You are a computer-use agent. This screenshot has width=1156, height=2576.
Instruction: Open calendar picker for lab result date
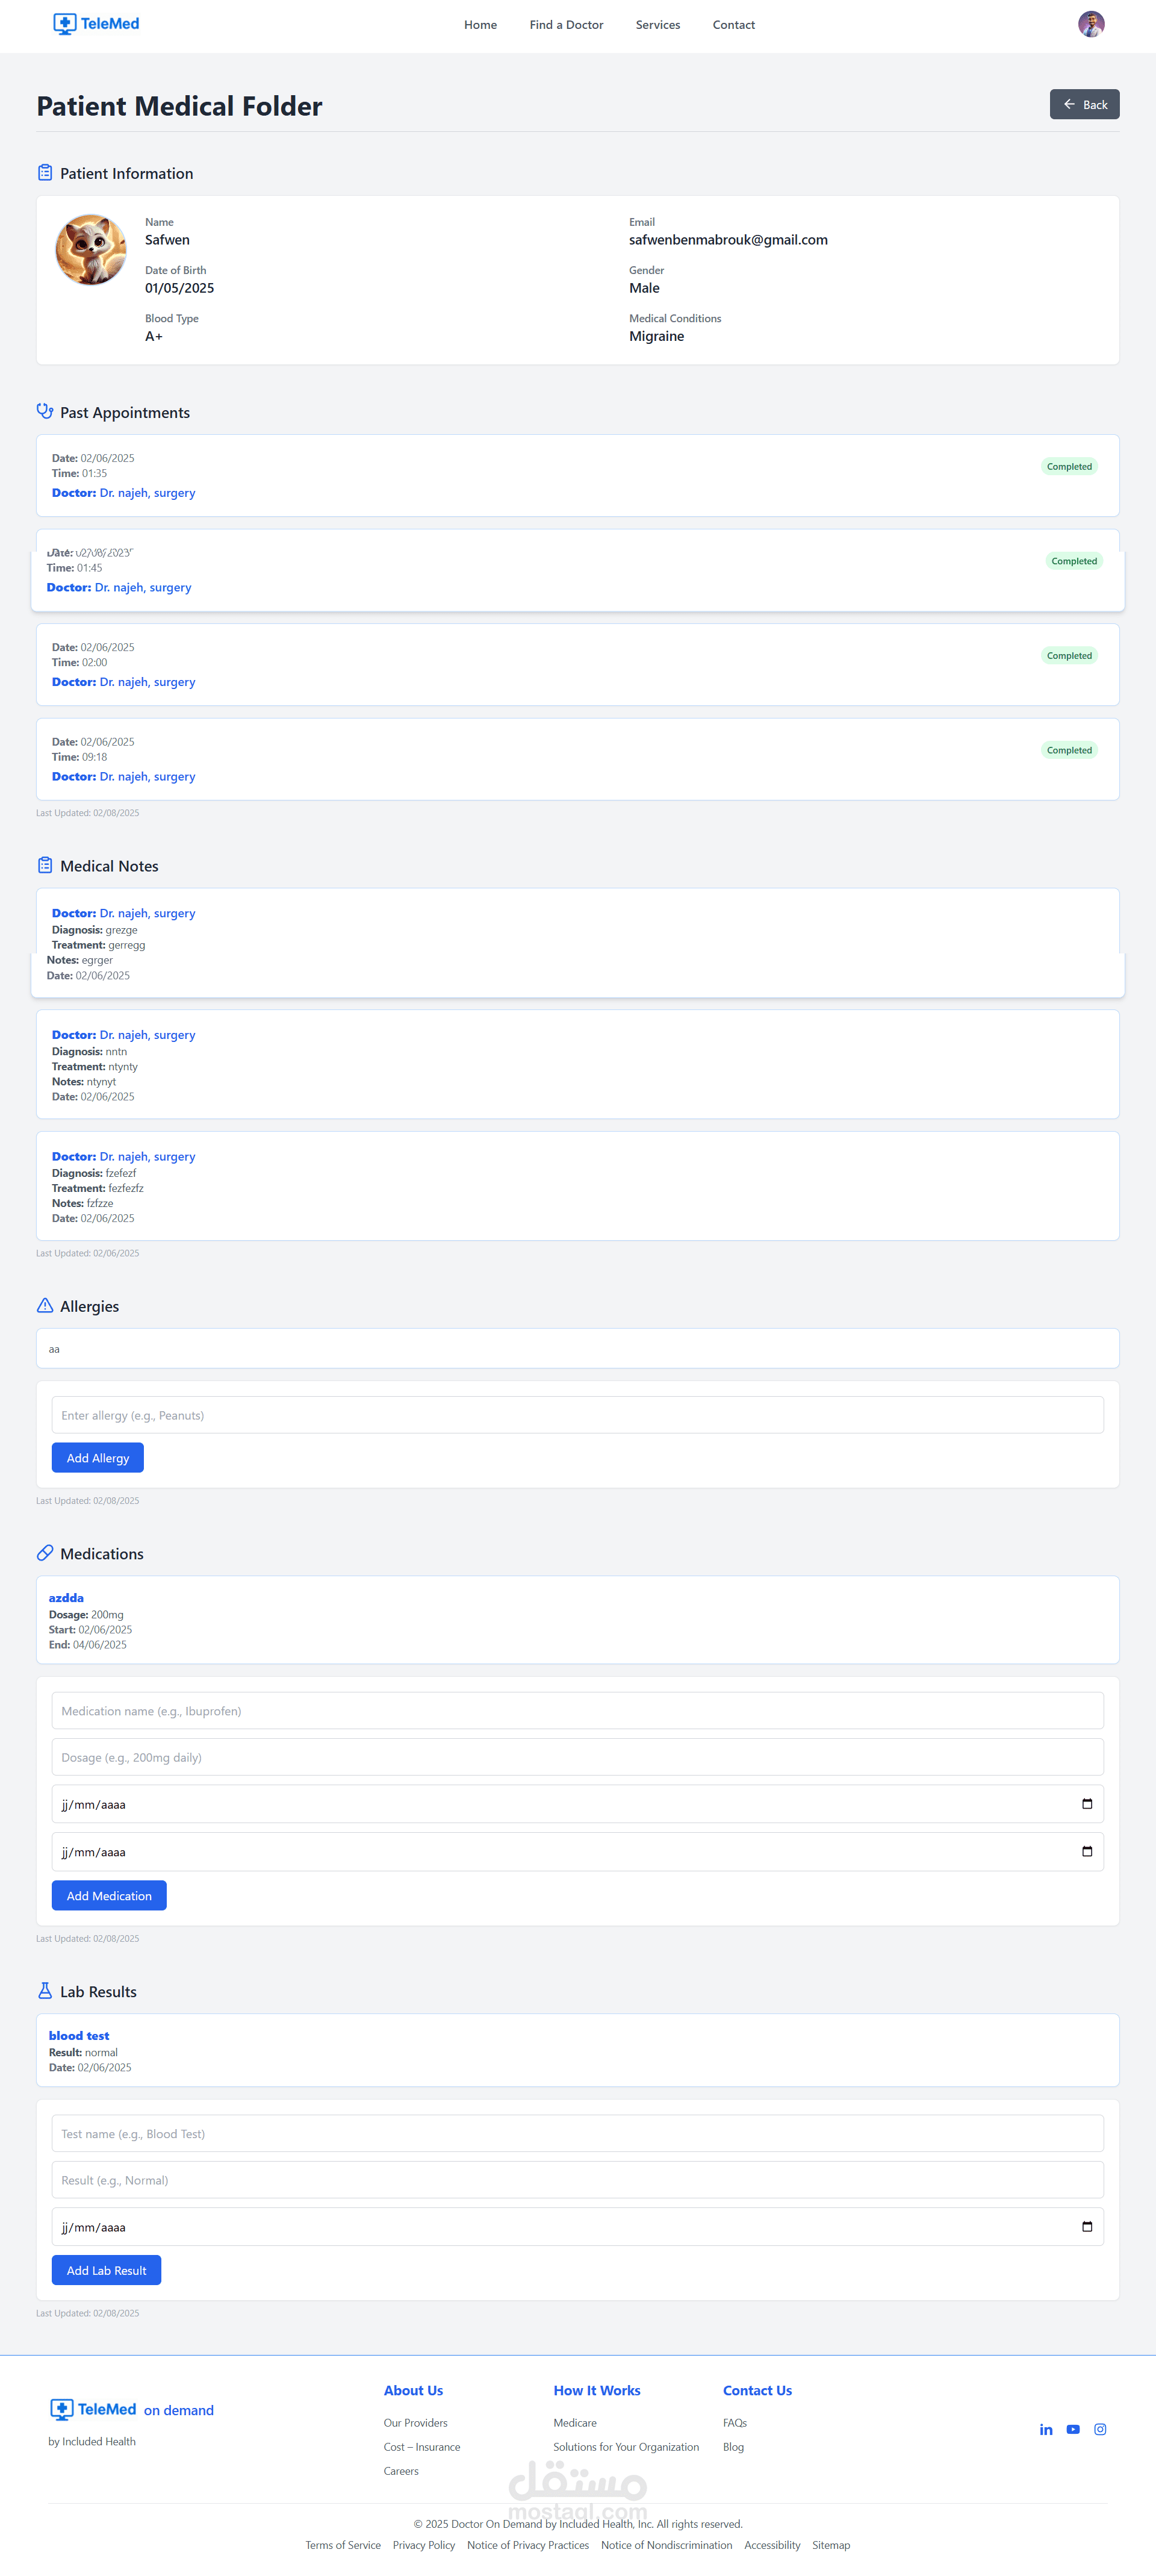(x=1086, y=2226)
